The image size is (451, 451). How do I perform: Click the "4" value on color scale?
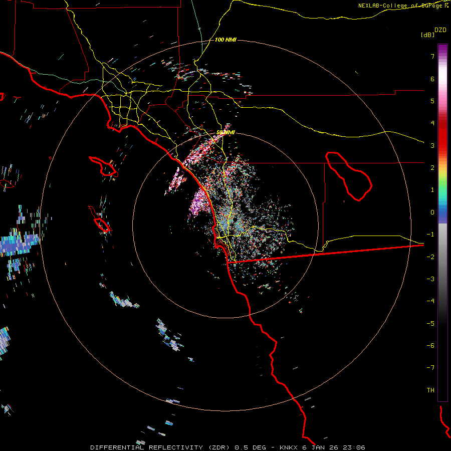coord(432,123)
